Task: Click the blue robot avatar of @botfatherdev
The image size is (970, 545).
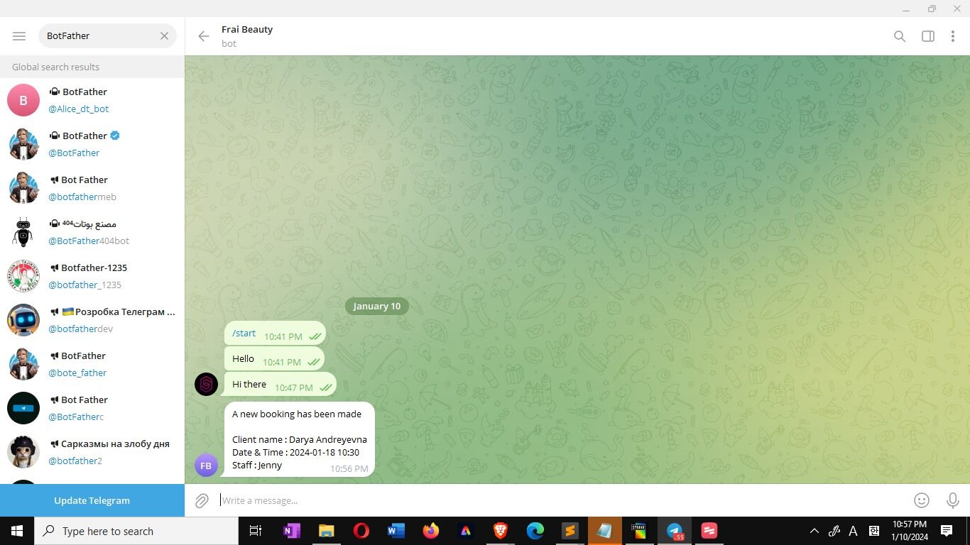Action: coord(23,320)
